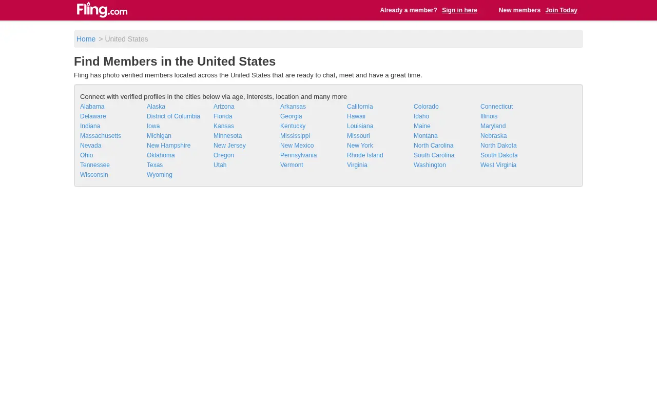
Task: Open the New Hampshire link
Action: point(168,146)
